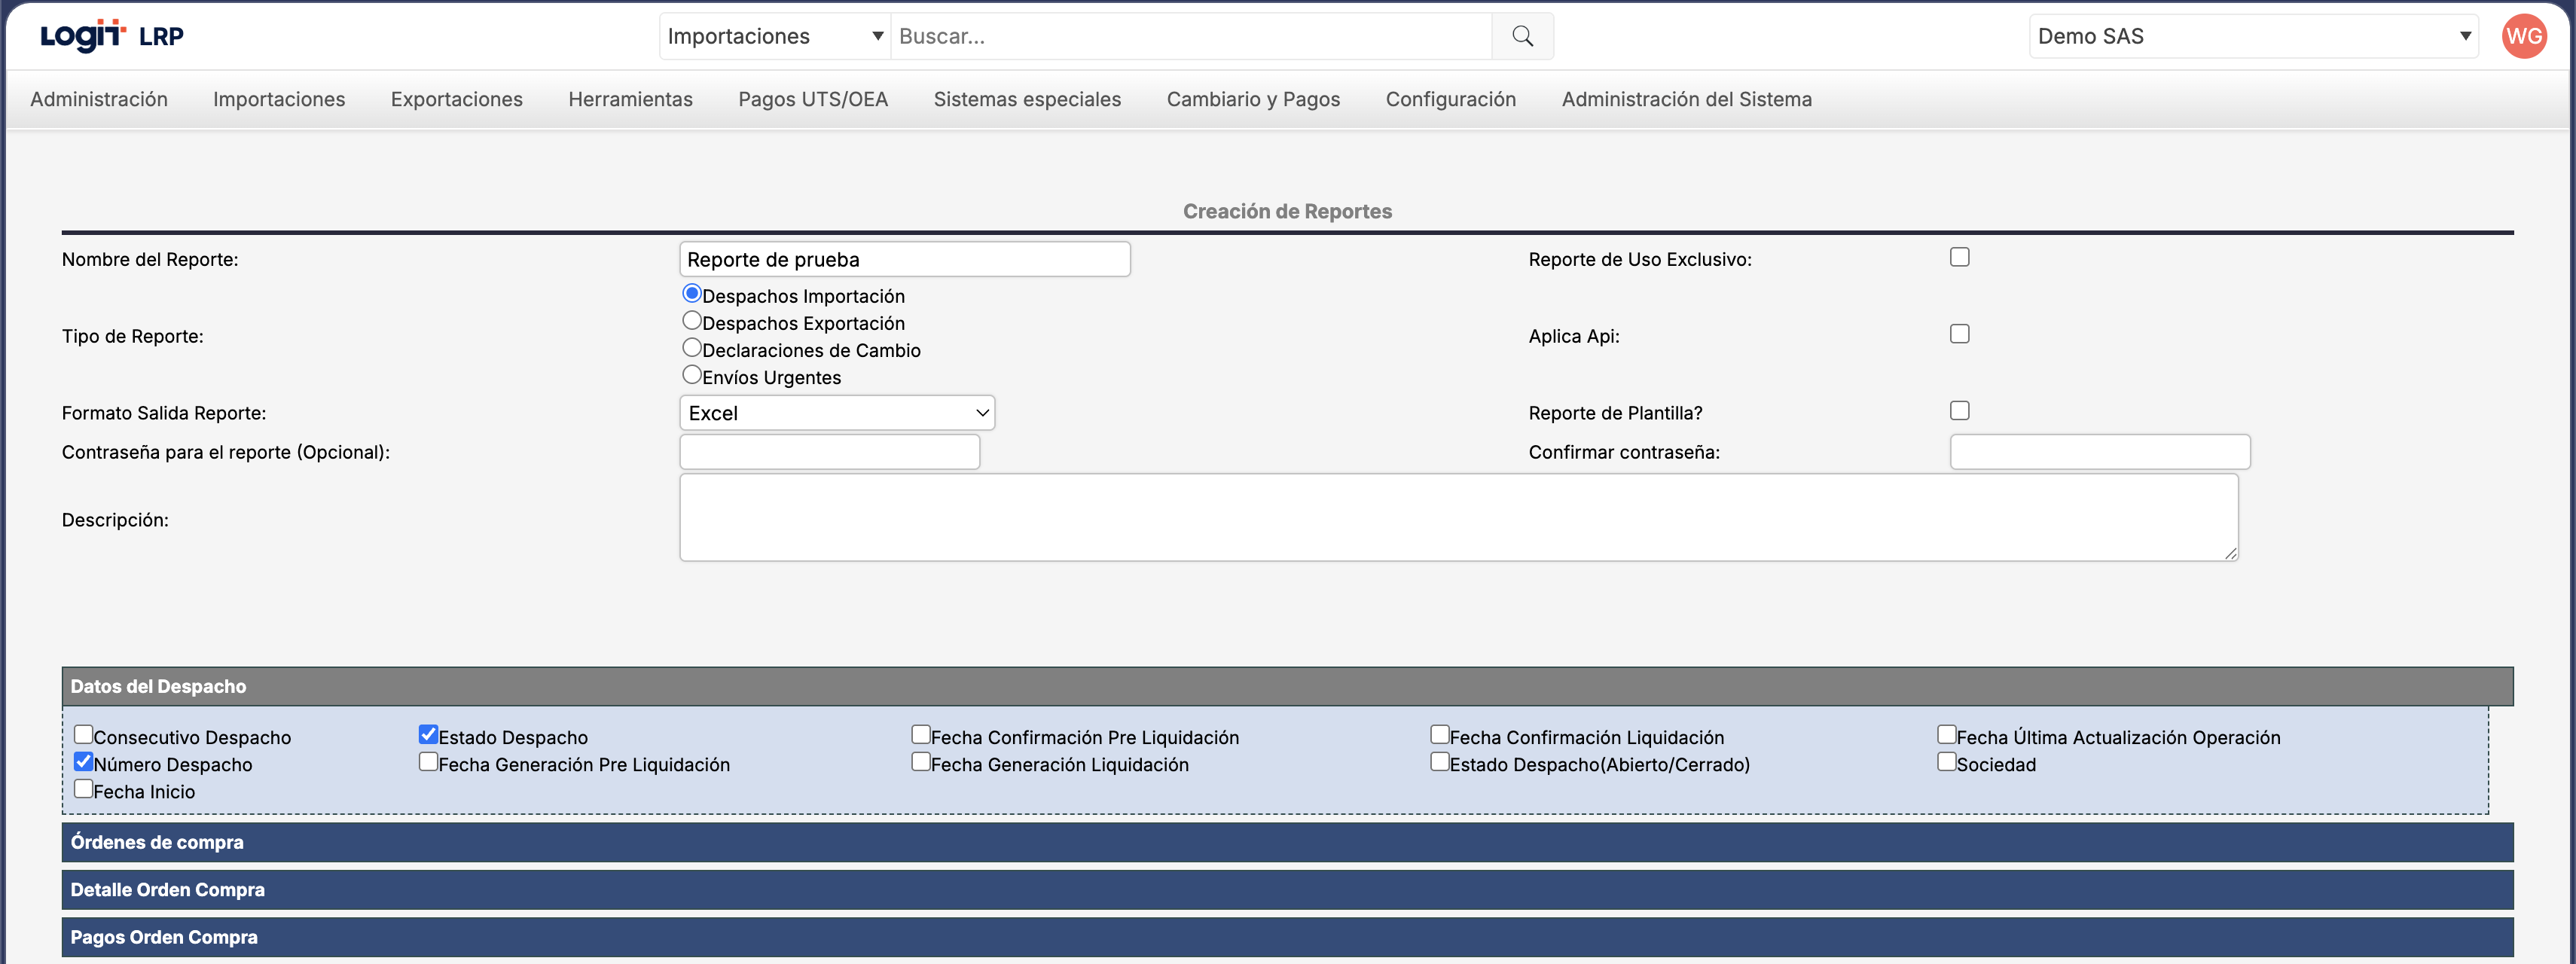
Task: Click the Nombre del Reporte field
Action: [904, 259]
